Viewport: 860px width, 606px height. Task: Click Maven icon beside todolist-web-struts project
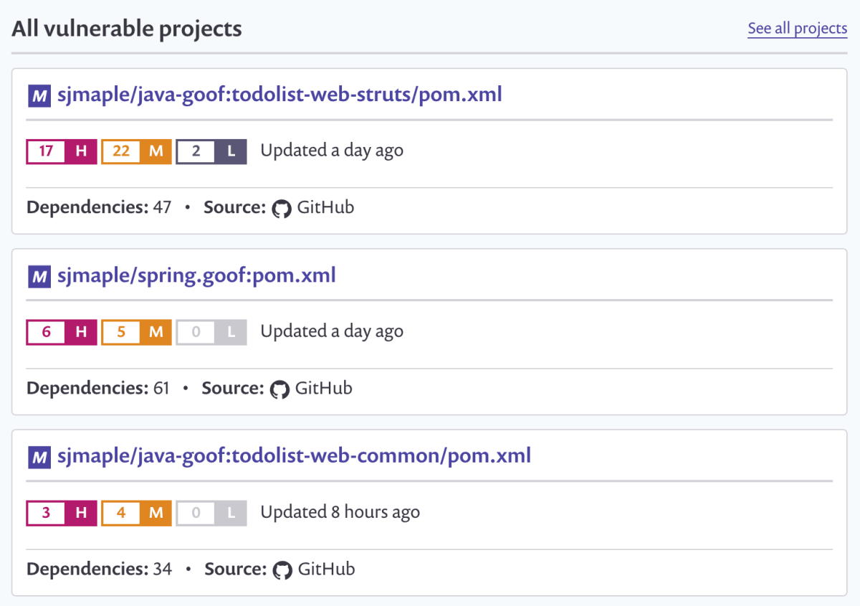[x=39, y=95]
